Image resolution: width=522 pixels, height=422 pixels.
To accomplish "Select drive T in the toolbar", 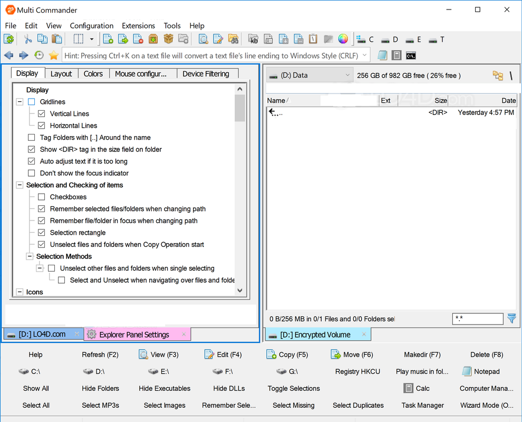I will click(437, 40).
